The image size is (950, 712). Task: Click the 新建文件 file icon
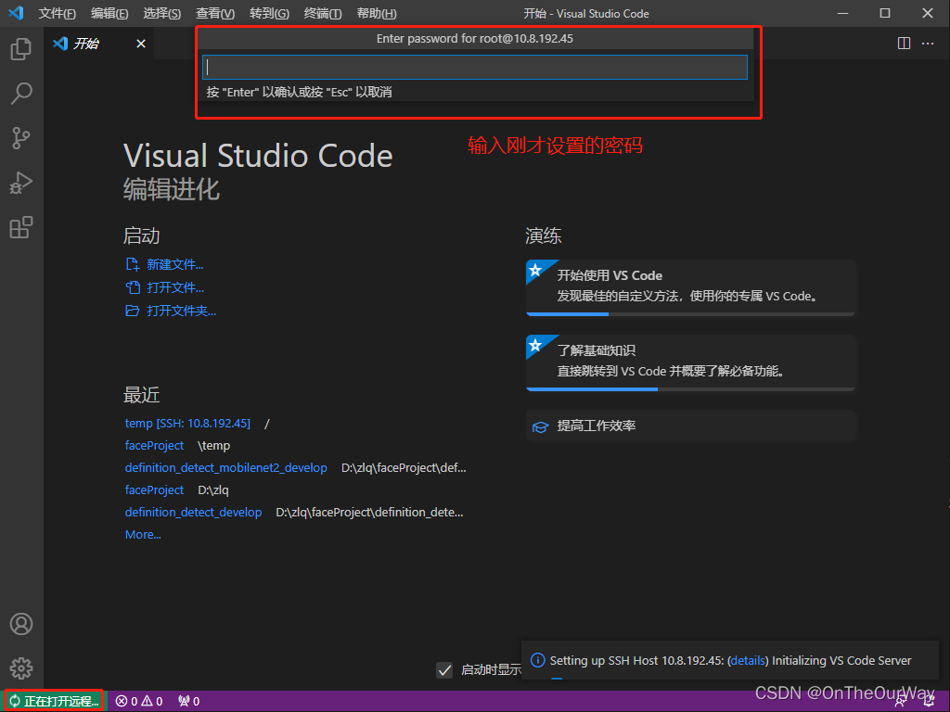[132, 264]
